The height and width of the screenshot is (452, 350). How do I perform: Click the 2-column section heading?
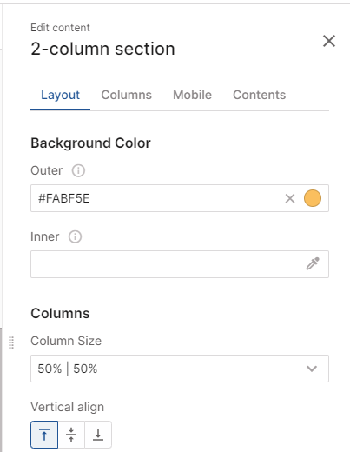(102, 49)
